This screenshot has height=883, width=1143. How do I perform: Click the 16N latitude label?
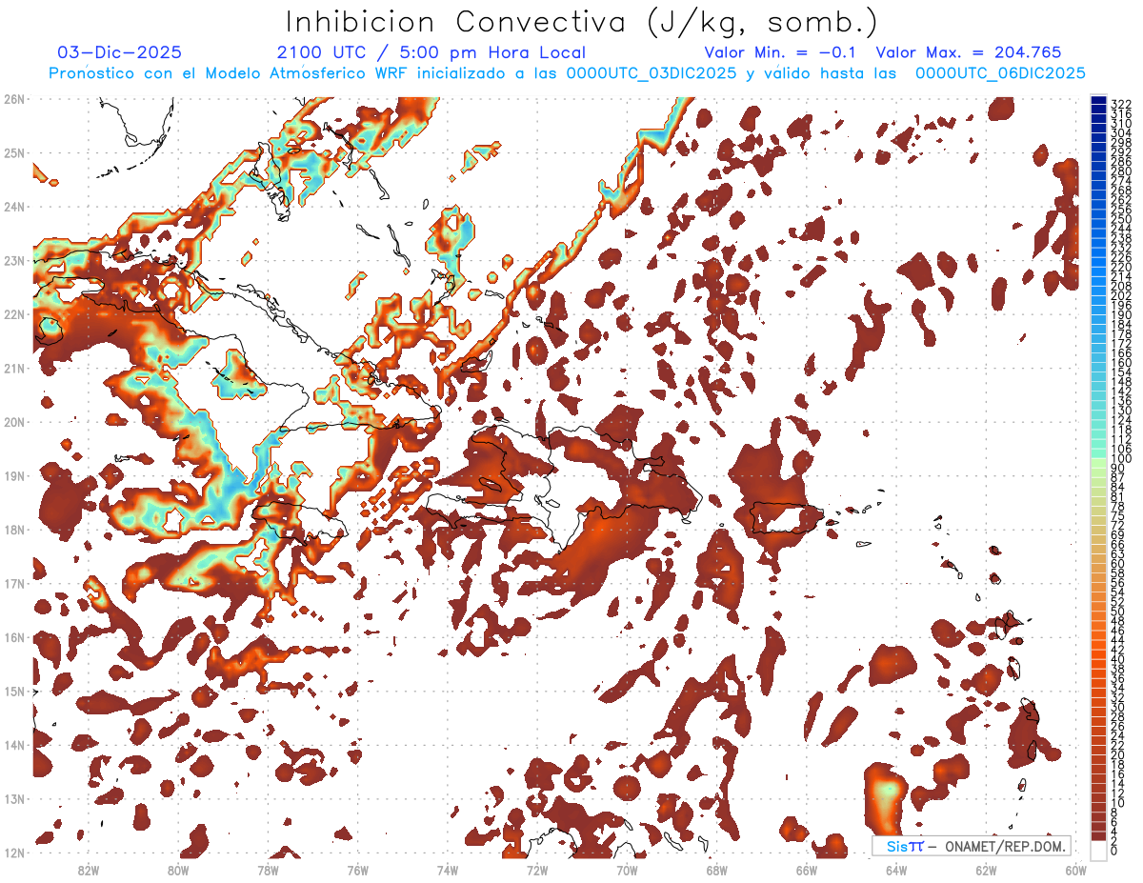coord(14,637)
